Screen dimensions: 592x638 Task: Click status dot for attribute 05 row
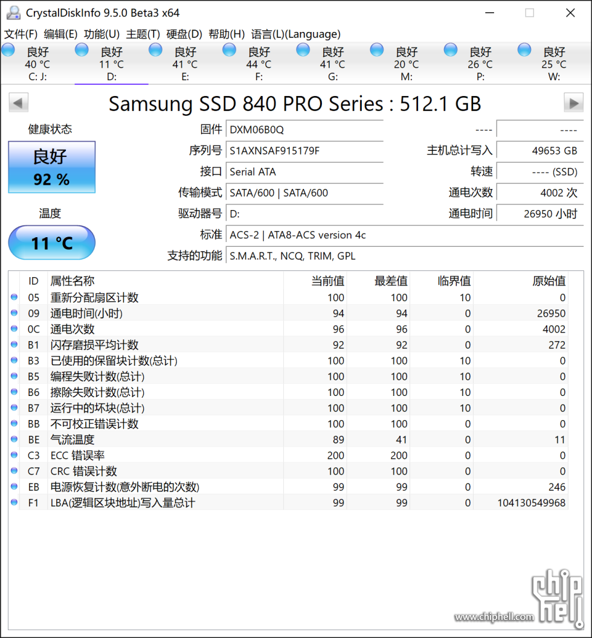[x=14, y=297]
